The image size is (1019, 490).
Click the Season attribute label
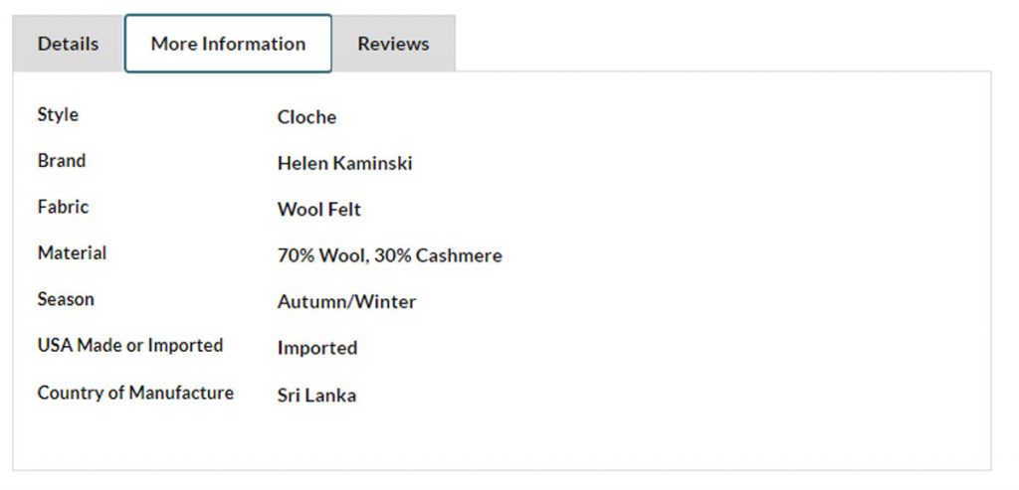click(66, 298)
